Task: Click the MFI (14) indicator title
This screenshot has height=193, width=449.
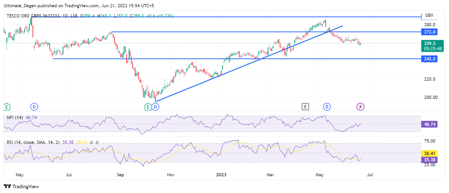Action: (16, 118)
